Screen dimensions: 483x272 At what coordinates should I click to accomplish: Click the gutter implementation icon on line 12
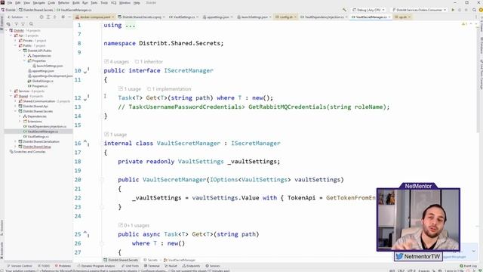[86, 98]
